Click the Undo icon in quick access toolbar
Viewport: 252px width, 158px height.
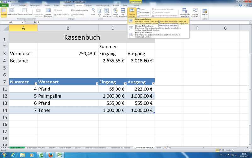(9, 2)
